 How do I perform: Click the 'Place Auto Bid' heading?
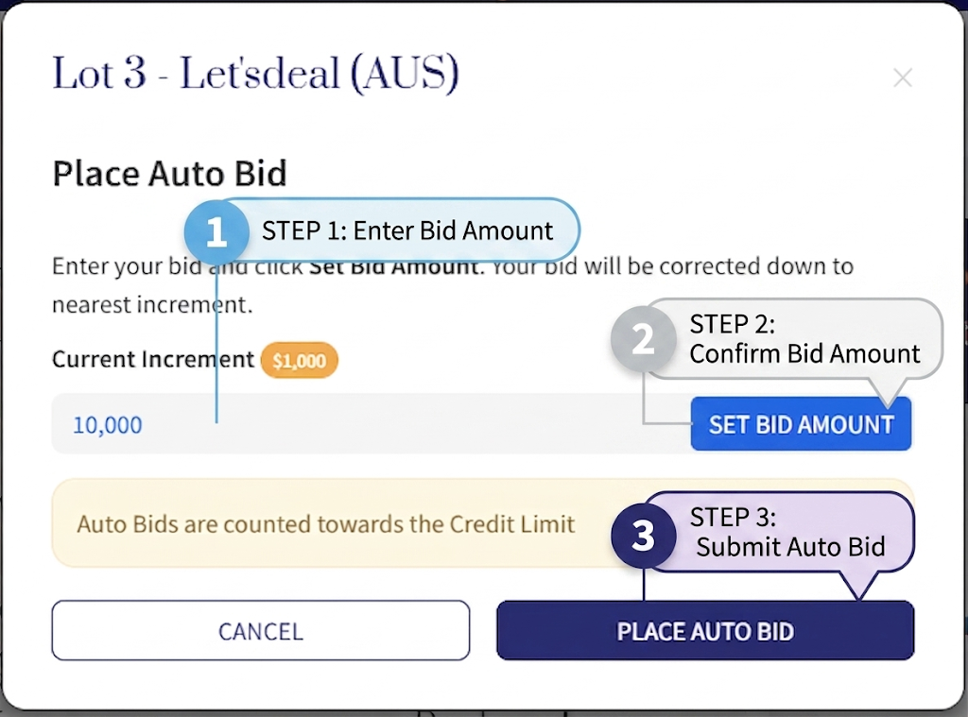169,174
